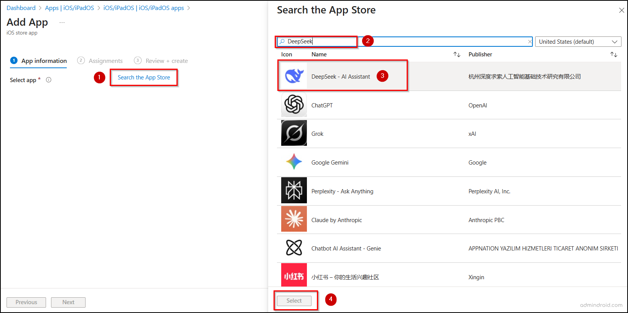The width and height of the screenshot is (628, 313).
Task: Click the Select app info icon
Action: pyautogui.click(x=49, y=80)
